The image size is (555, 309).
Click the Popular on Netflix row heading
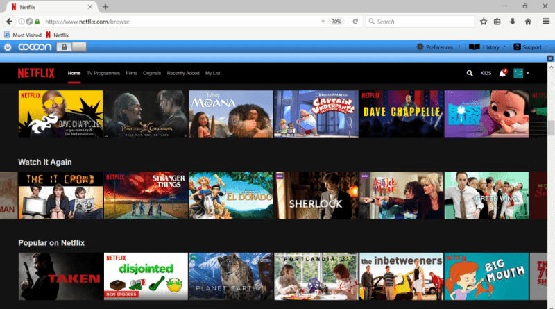click(51, 243)
